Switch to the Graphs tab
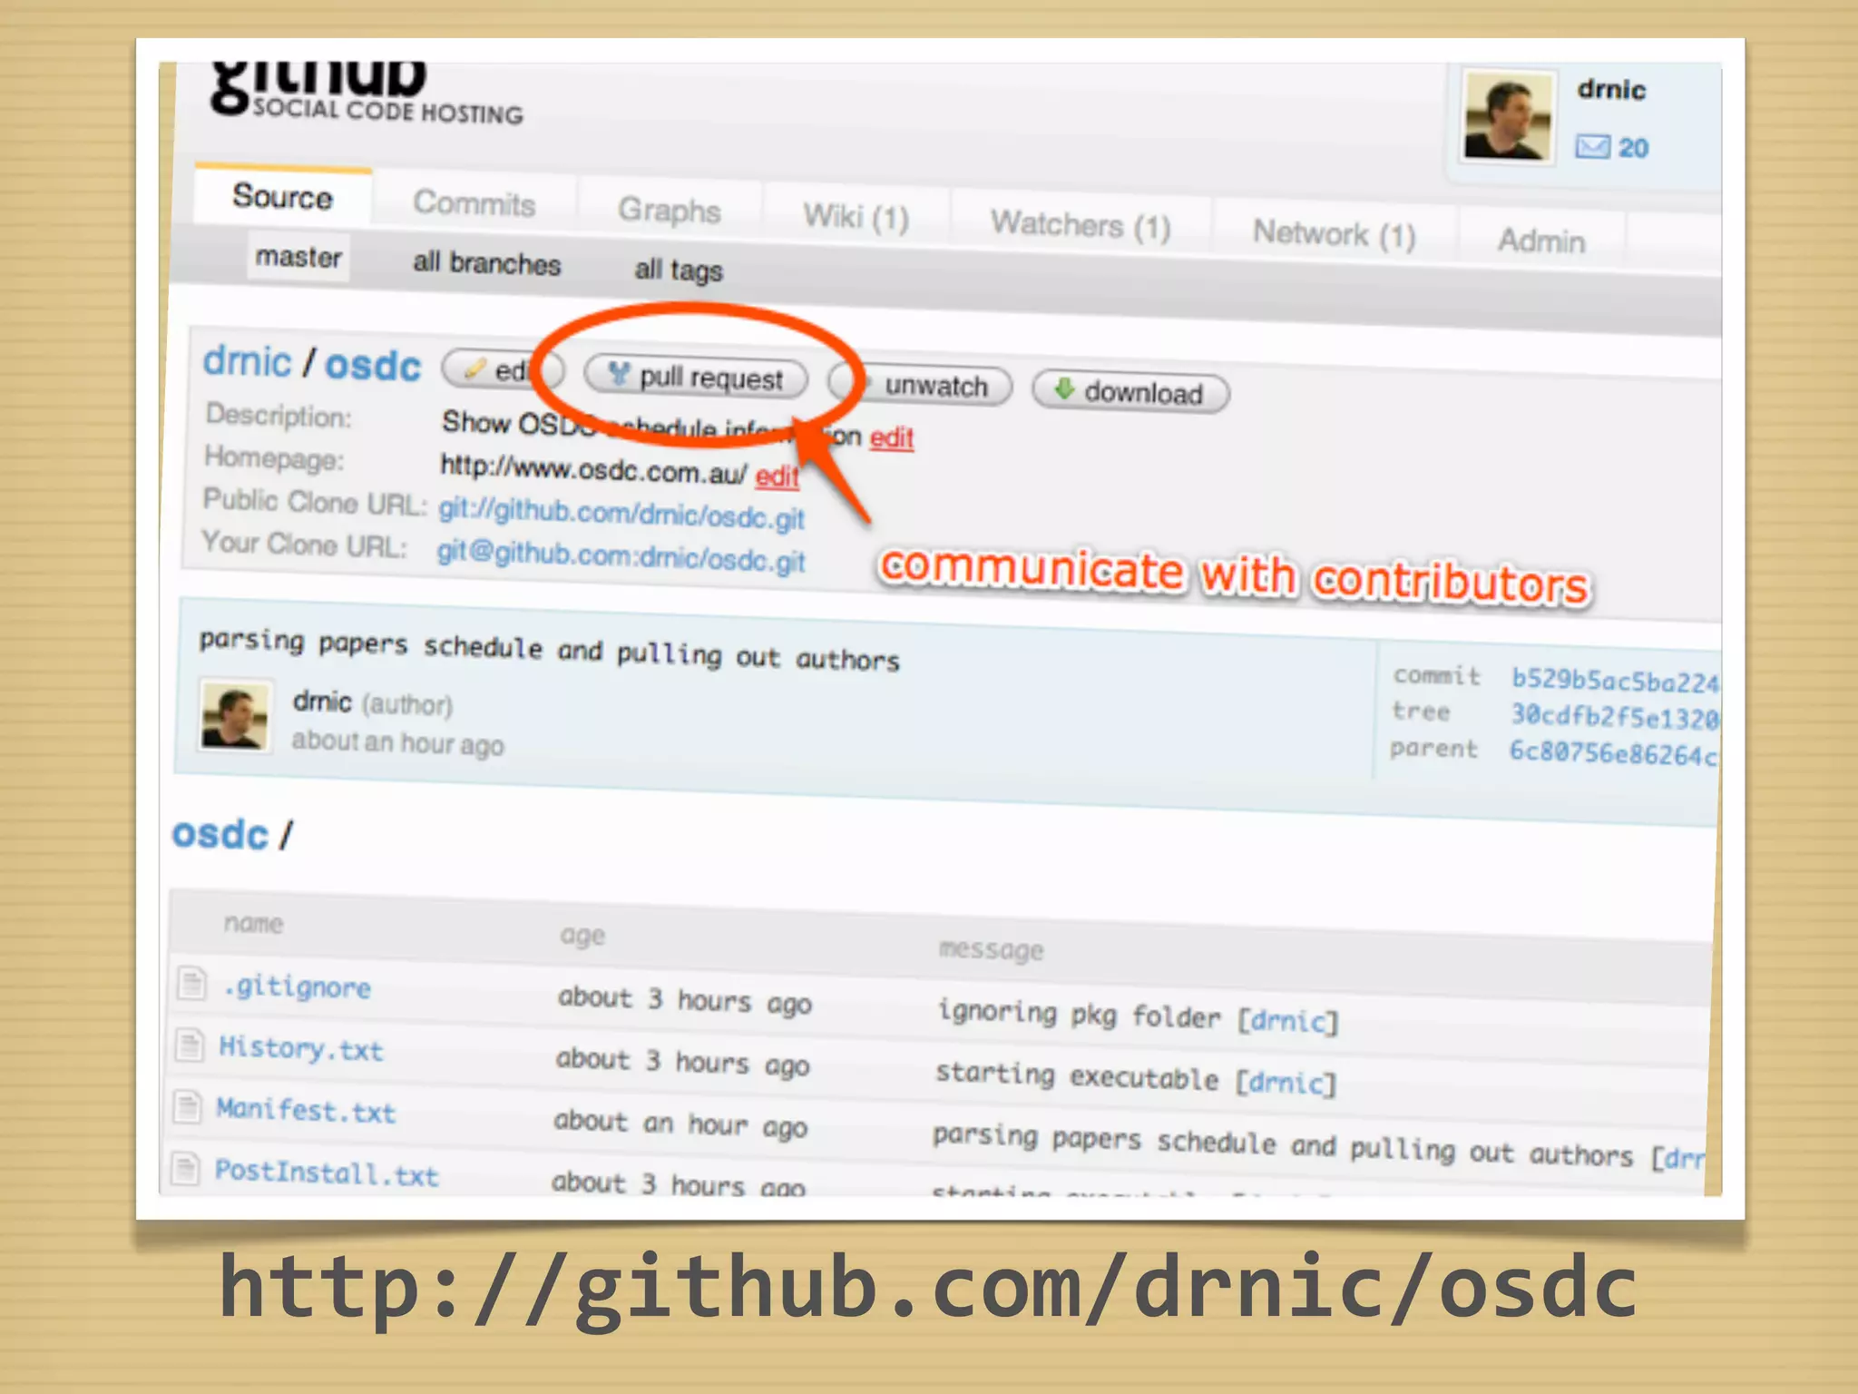 point(669,211)
